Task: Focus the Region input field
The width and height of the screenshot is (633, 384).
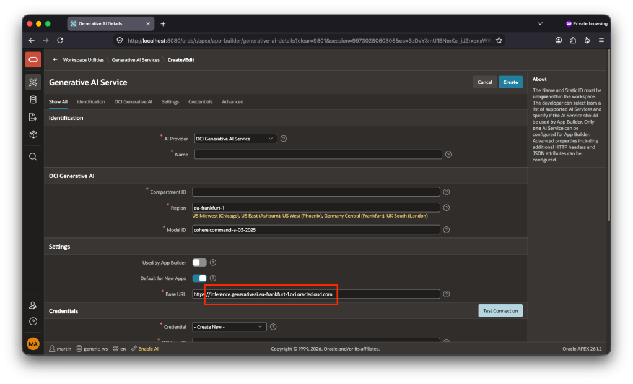Action: point(316,208)
